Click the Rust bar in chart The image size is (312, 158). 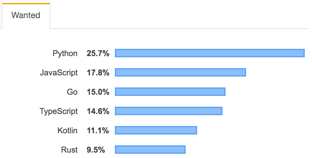tap(150, 150)
